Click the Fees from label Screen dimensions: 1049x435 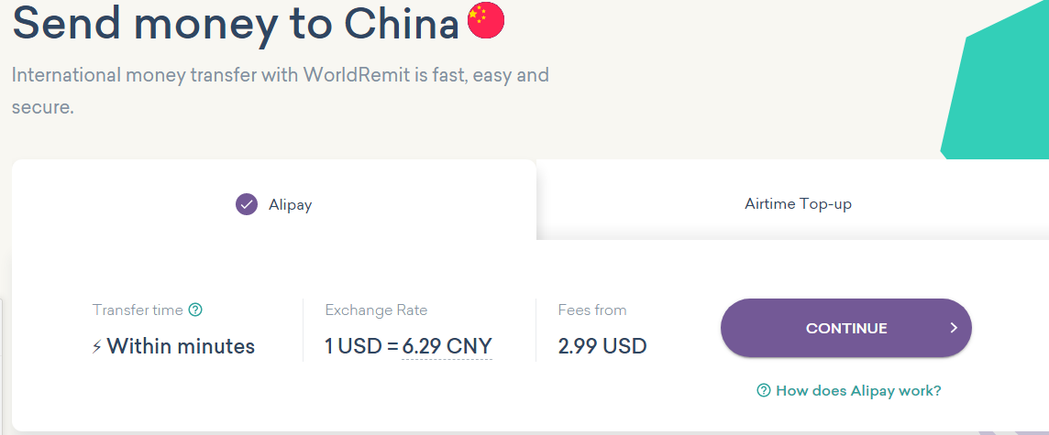pos(592,310)
